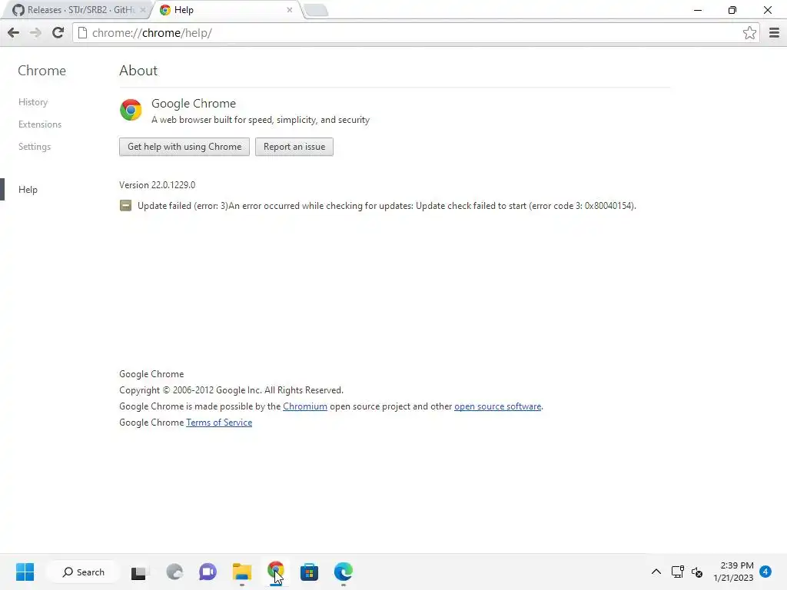Open History from the Chrome sidebar
The height and width of the screenshot is (590, 787).
click(x=33, y=102)
